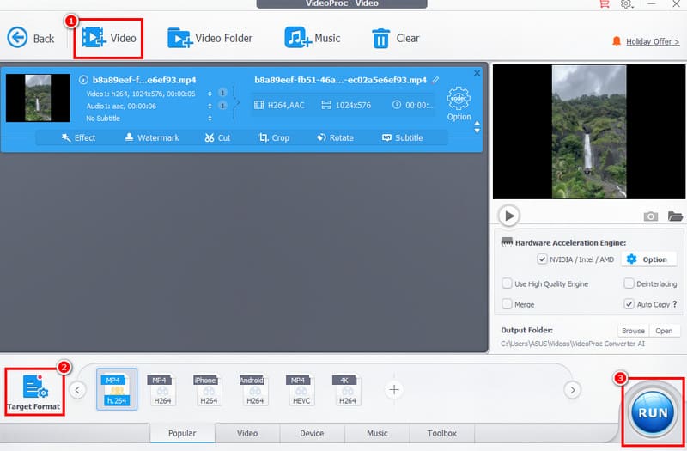This screenshot has width=687, height=451.
Task: Switch to the Device tab
Action: tap(312, 433)
